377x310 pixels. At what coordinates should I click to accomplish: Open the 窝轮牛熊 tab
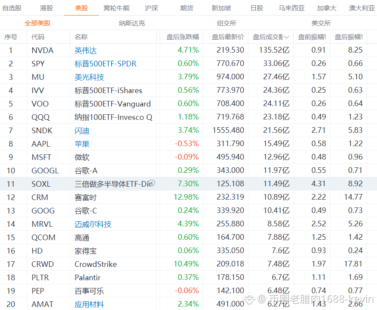click(116, 8)
